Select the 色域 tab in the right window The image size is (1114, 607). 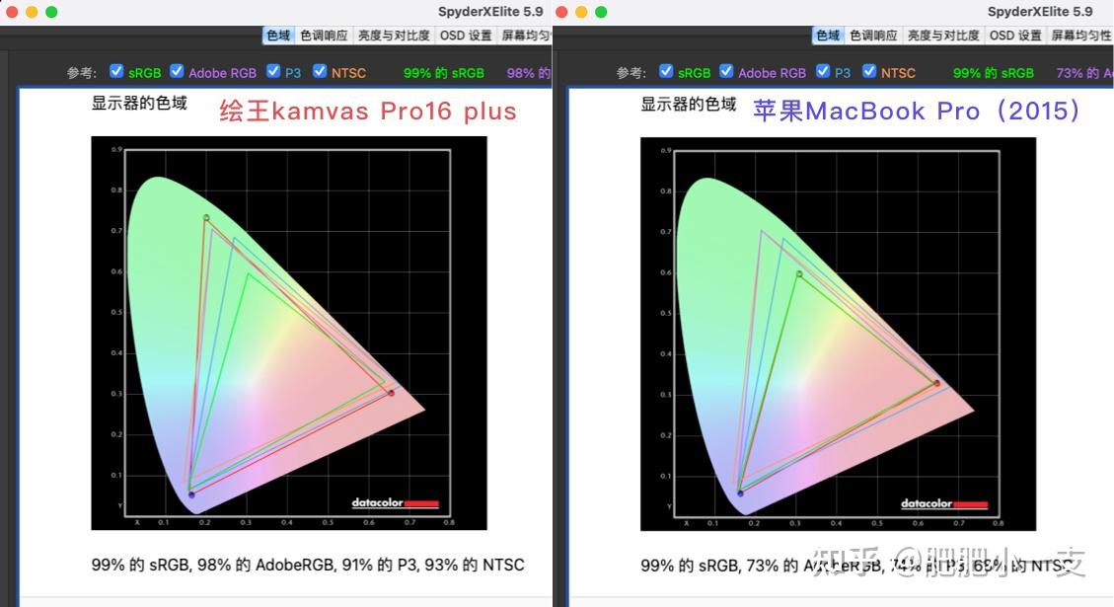click(x=827, y=35)
